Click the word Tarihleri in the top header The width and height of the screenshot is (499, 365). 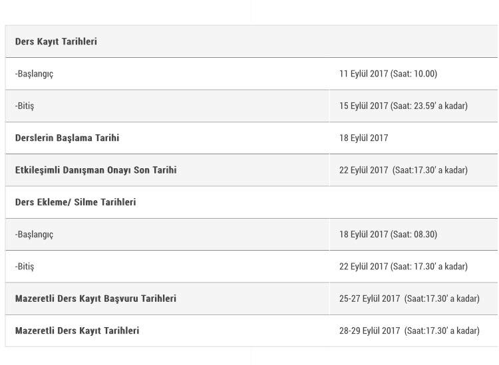[x=79, y=41]
